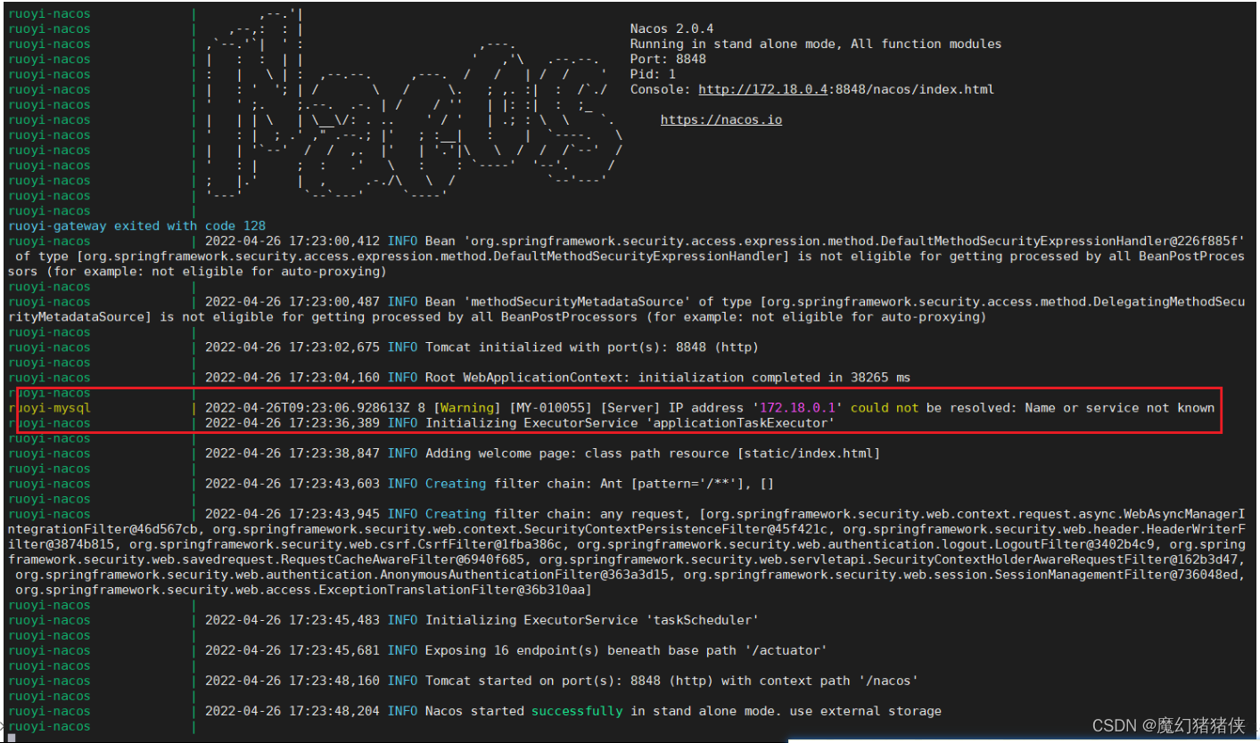
Task: Click the terminal cursor on the last line
Action: (12, 738)
